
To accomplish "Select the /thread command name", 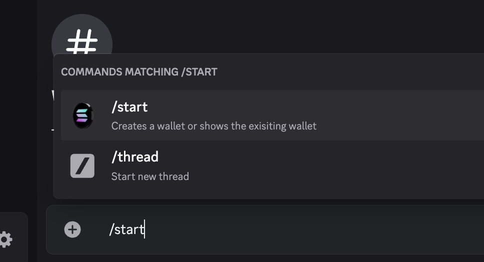I will tap(134, 157).
